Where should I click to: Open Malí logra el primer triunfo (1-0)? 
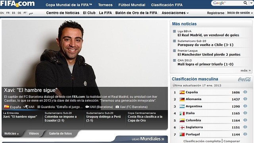point(206,64)
